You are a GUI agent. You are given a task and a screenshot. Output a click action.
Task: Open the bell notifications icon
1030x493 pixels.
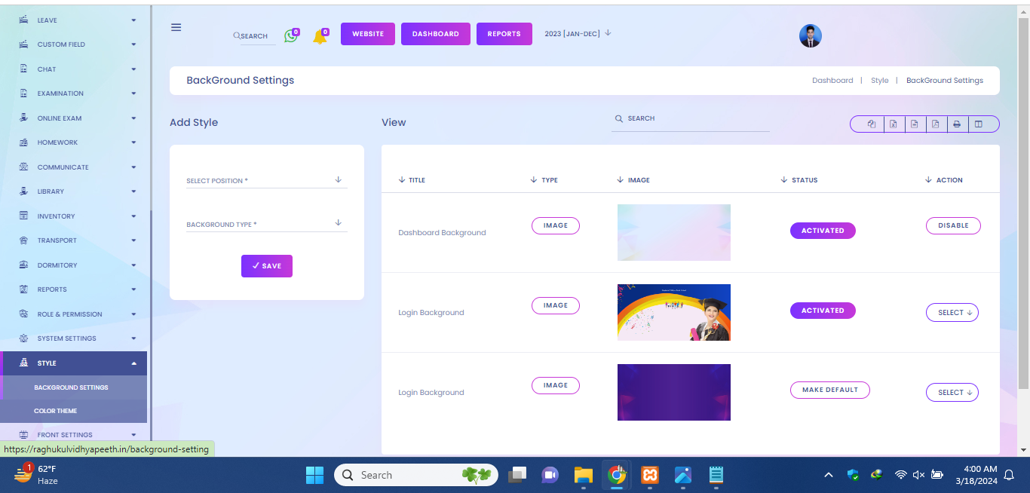pos(320,36)
